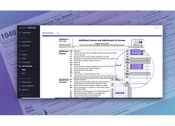Collapse the 1040 Tax Strategies submenu chevron
Screen dimensions: 175x126
coord(37,66)
